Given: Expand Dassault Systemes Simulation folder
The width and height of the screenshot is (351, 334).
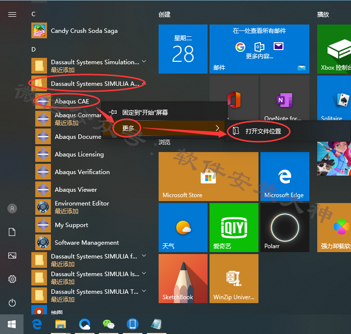Looking at the screenshot, I should point(90,66).
